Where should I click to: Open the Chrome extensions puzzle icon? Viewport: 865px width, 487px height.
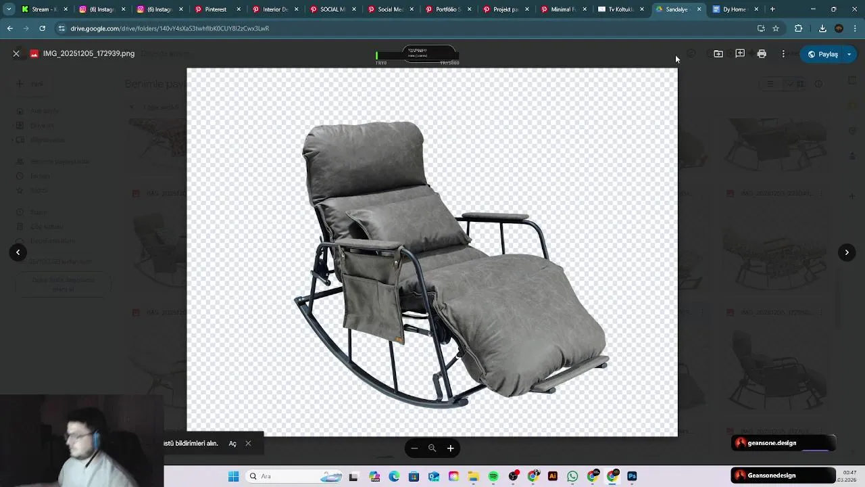[x=798, y=28]
